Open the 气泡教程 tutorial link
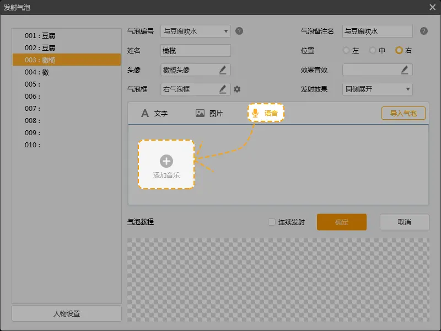This screenshot has height=331, width=441. tap(141, 222)
